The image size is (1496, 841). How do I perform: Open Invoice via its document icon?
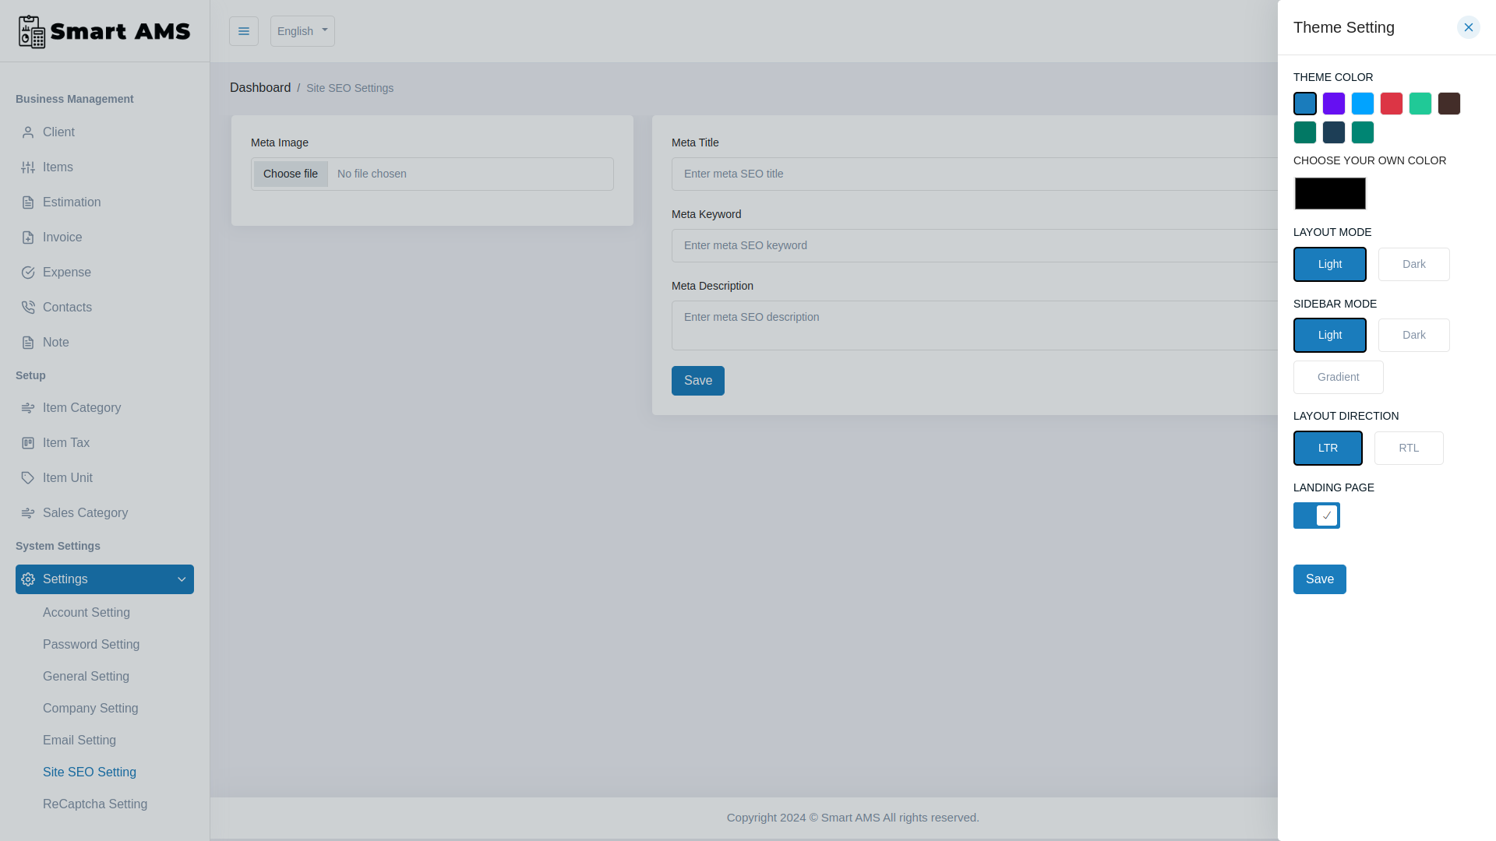[x=28, y=238]
